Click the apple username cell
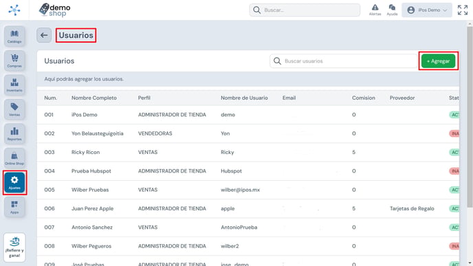The height and width of the screenshot is (266, 473). coord(228,208)
